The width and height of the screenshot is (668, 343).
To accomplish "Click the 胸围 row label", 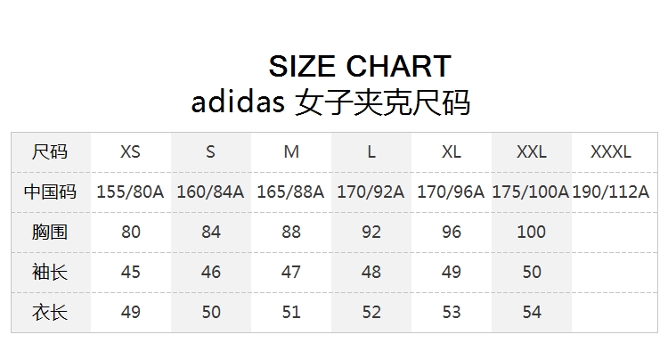I will pos(50,232).
